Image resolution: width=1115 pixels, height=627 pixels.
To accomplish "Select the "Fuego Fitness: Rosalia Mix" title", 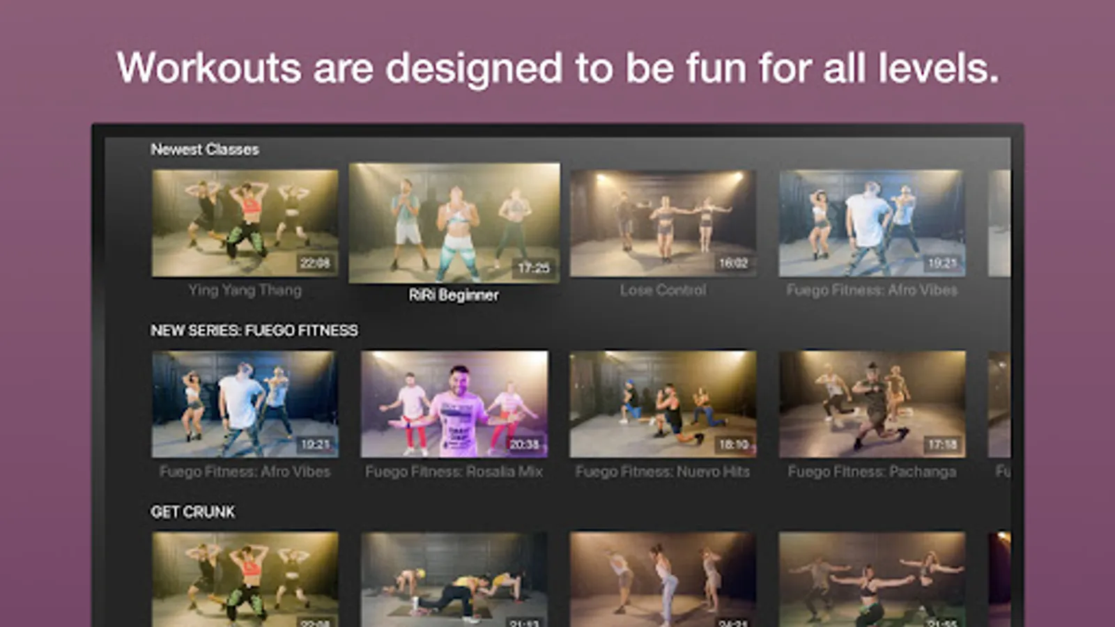I will [454, 471].
